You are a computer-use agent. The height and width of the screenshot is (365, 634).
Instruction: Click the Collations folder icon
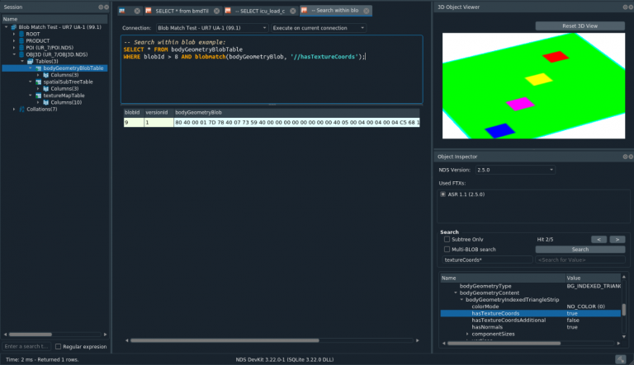pyautogui.click(x=21, y=109)
